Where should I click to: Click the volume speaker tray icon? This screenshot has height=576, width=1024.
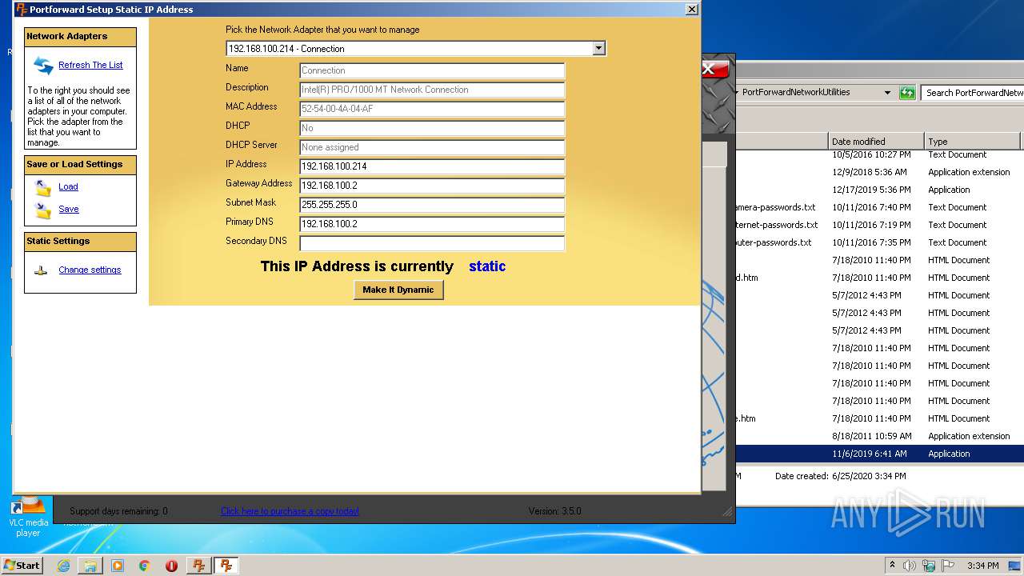coord(910,566)
